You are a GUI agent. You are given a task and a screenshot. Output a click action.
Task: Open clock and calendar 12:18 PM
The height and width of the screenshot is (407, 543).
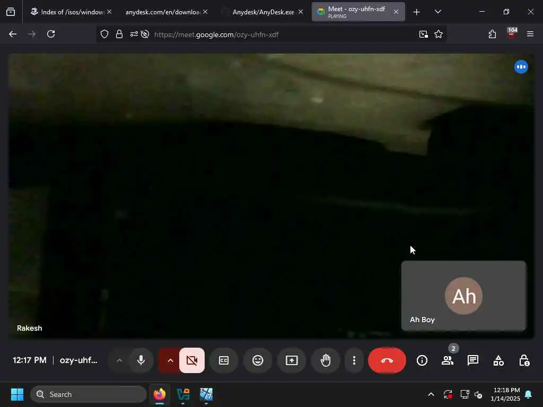(x=505, y=394)
